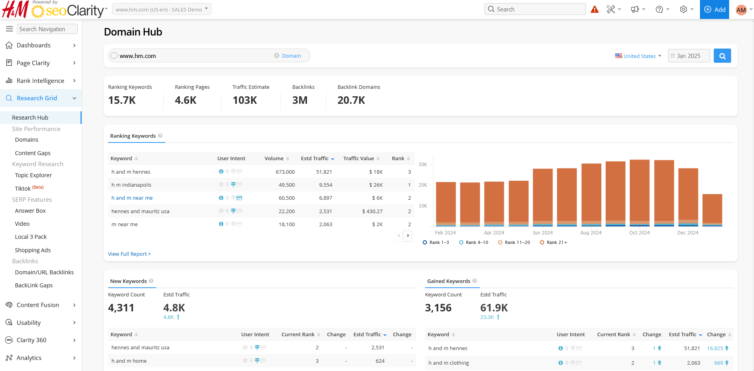Click the red warning alert icon
Screen dimensions: 754x371
click(x=595, y=9)
